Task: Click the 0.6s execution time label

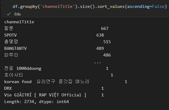Action: click(18, 14)
